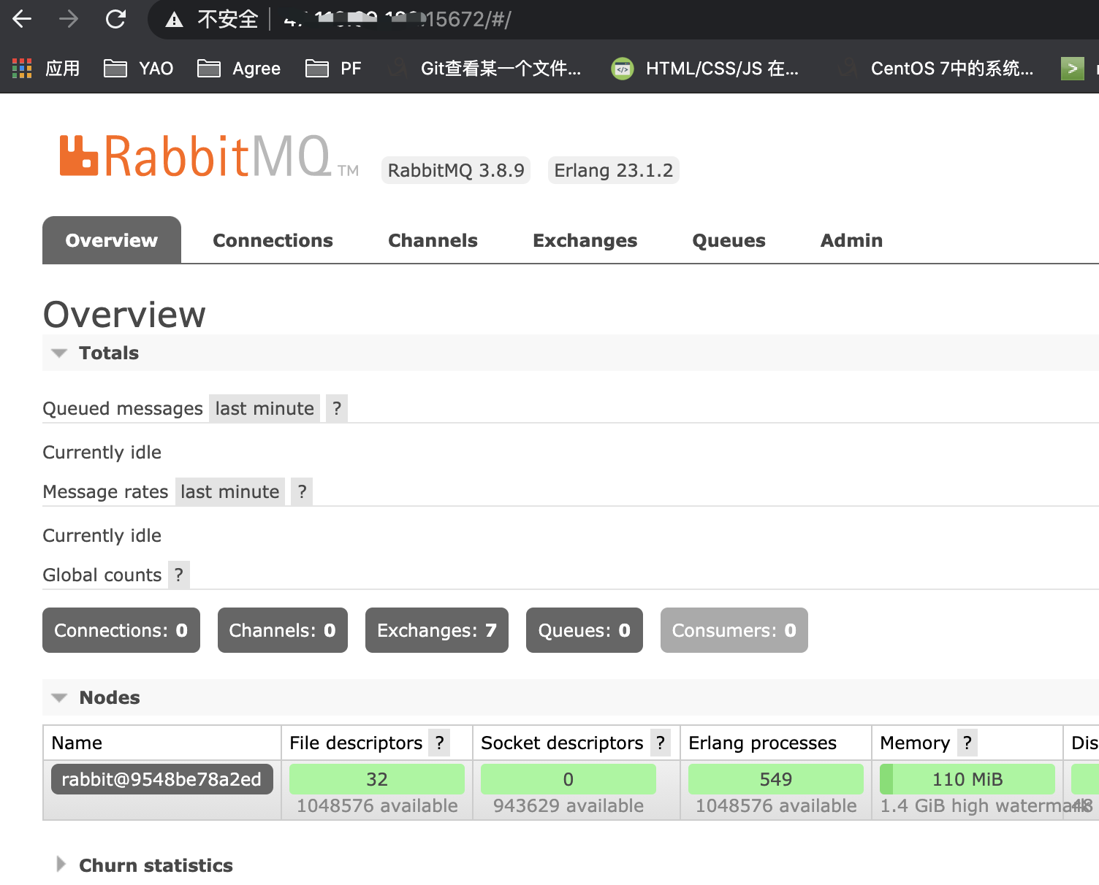Open the CentOS 7中的系统 bookmark
The width and height of the screenshot is (1099, 885).
[935, 69]
